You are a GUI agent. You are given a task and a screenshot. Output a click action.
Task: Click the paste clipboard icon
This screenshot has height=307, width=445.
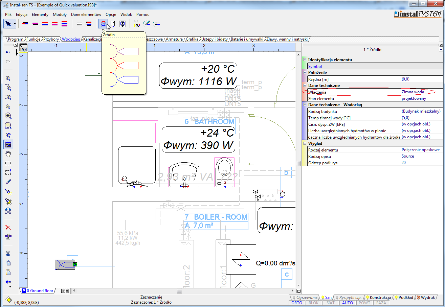[x=8, y=272]
